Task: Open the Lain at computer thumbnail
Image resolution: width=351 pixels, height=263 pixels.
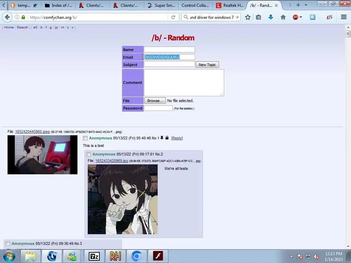Action: click(x=43, y=155)
